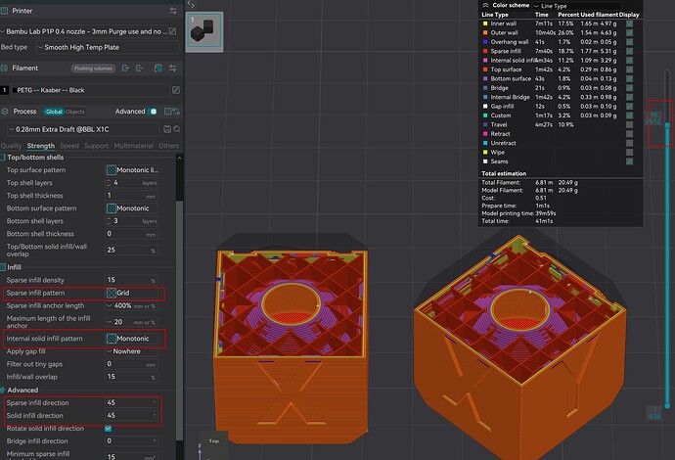The image size is (675, 460).
Task: Open the Sparse infill pattern Grid dropdown
Action: click(131, 293)
